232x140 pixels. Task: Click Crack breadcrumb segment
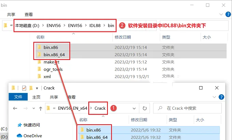(x=100, y=108)
